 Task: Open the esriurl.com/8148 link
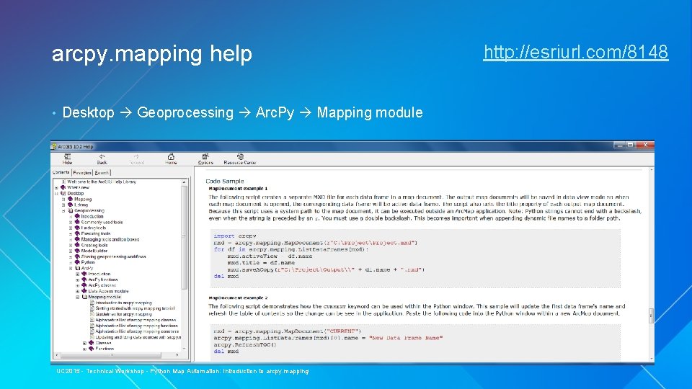(575, 52)
